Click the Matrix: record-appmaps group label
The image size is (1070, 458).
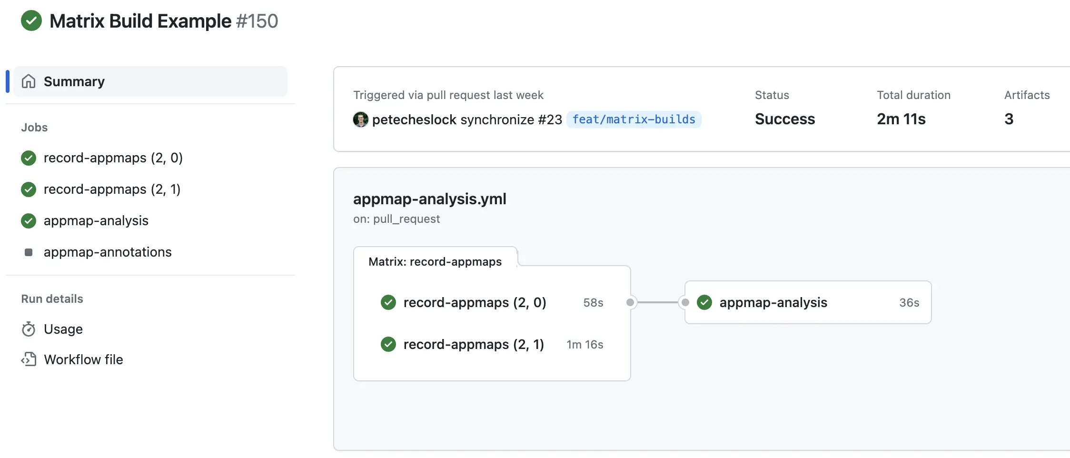pyautogui.click(x=435, y=262)
